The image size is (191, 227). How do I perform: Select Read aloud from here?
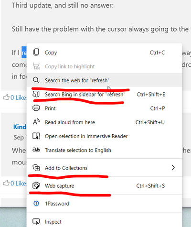pyautogui.click(x=105, y=122)
